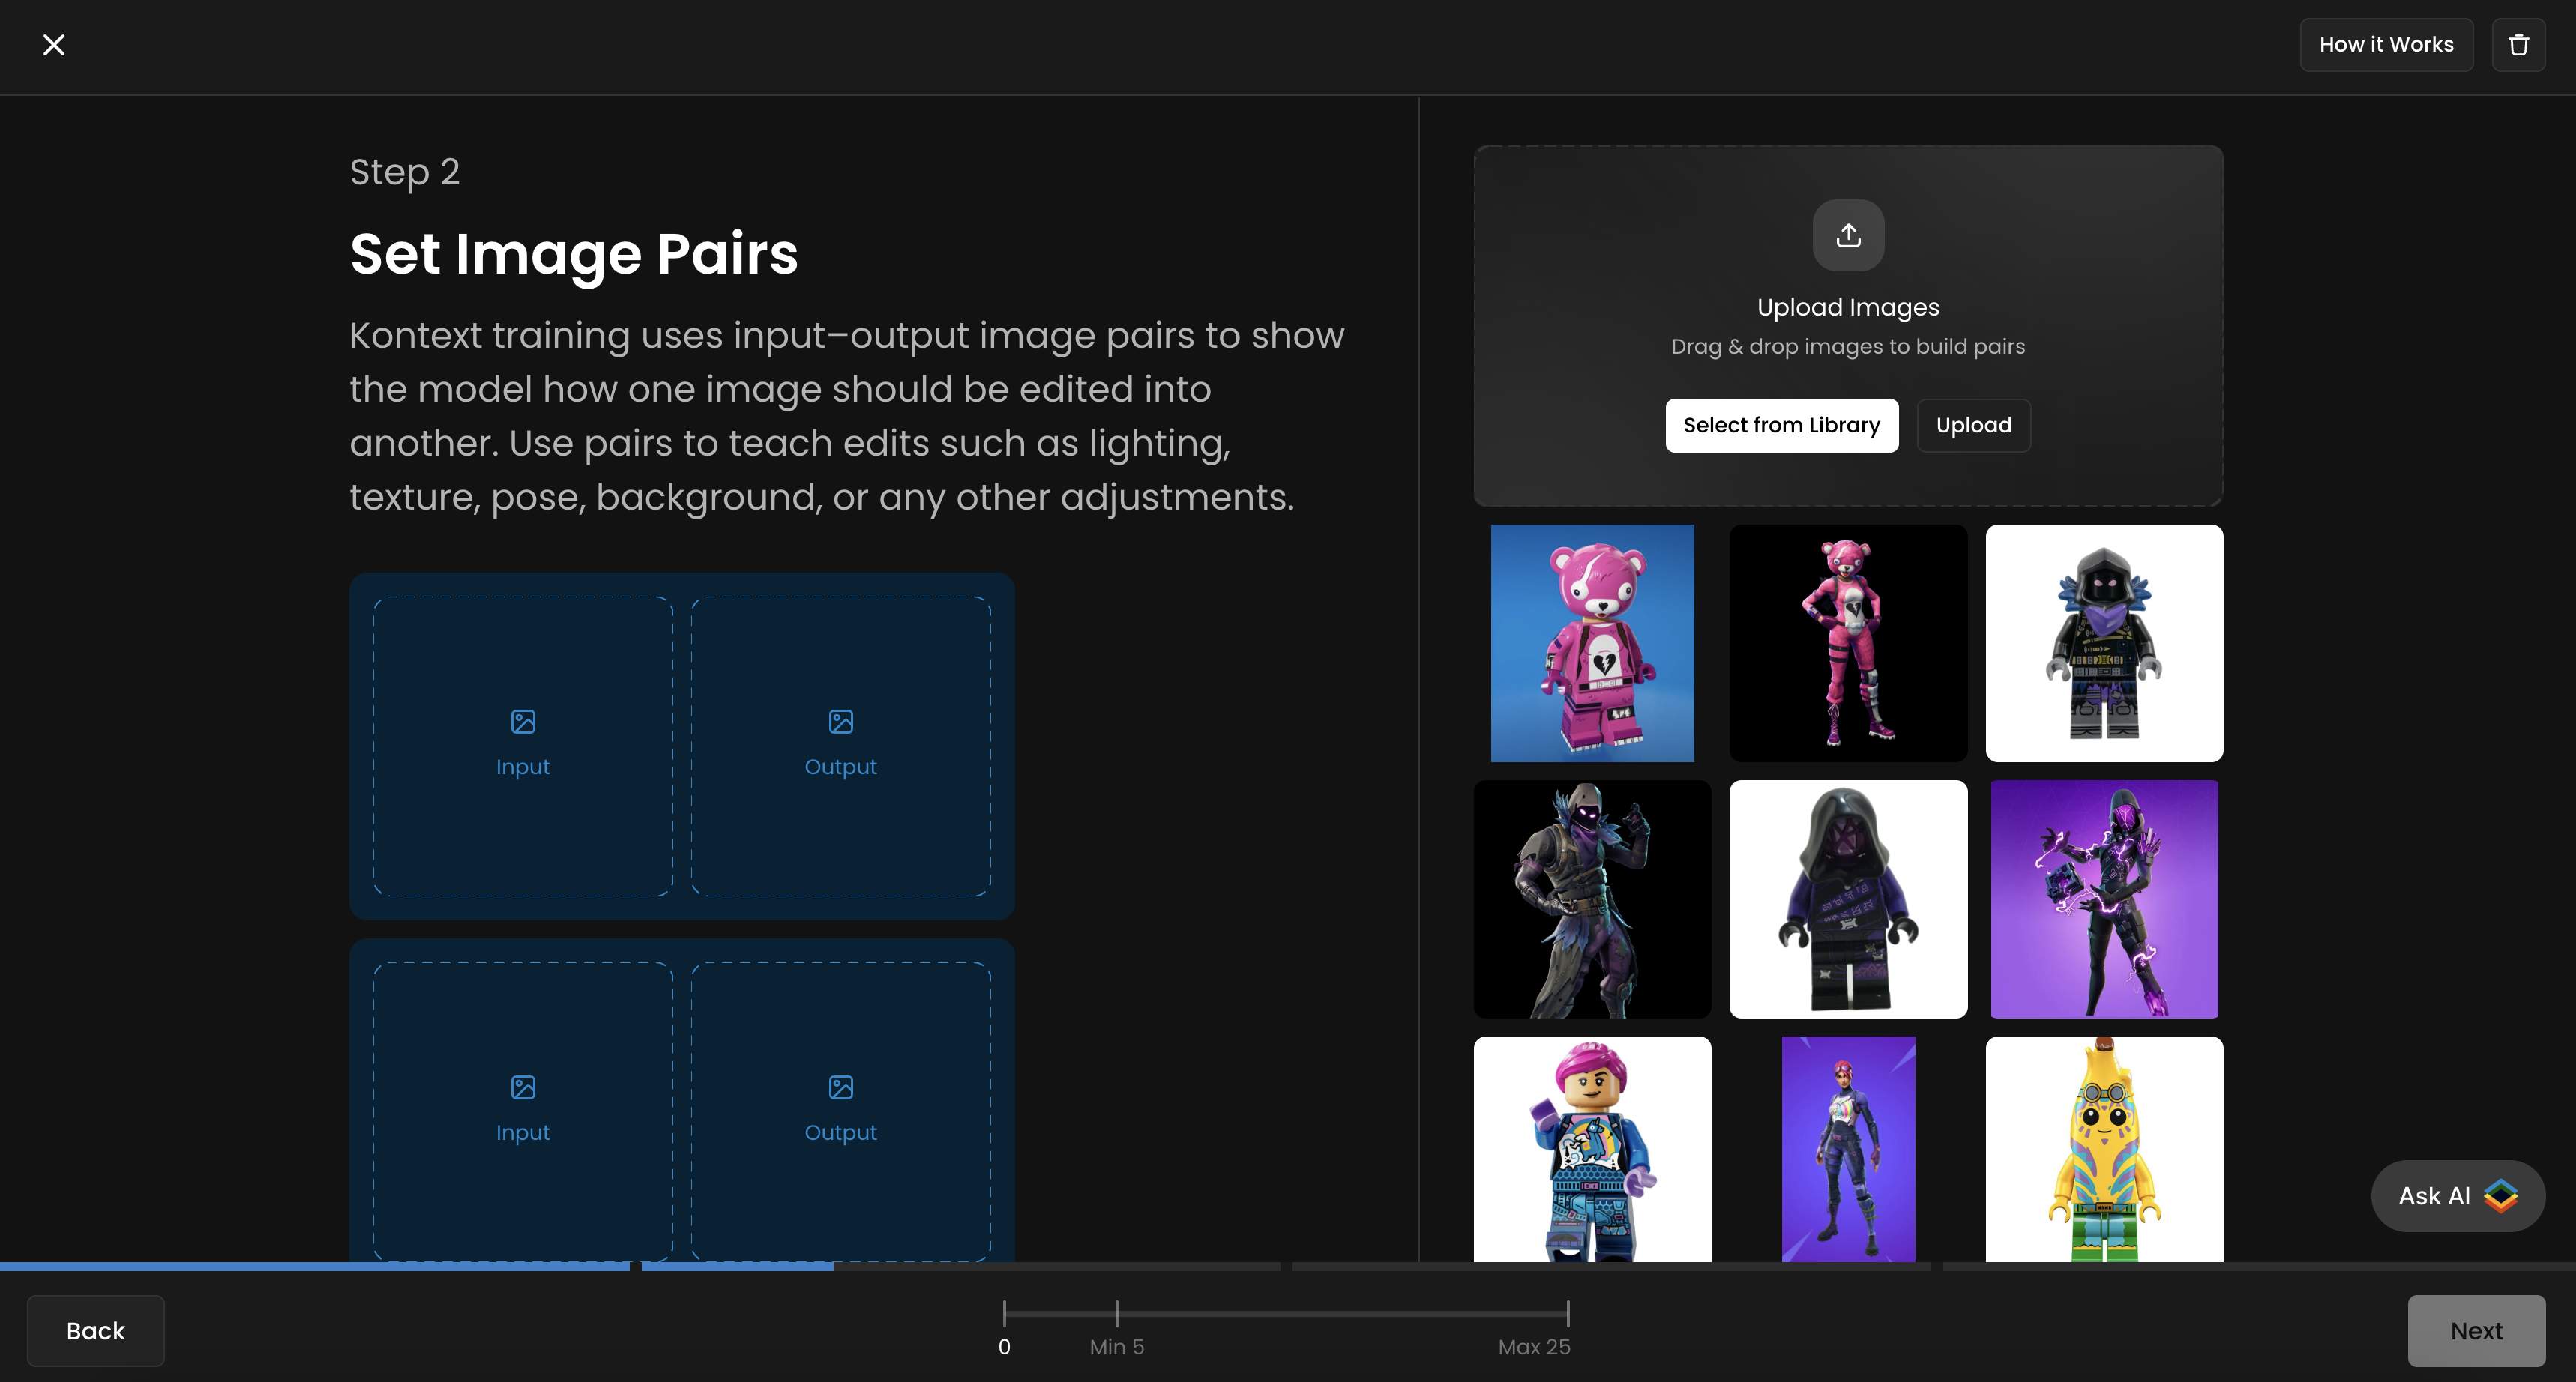The width and height of the screenshot is (2576, 1382).
Task: Proceed with the Next button
Action: 2475,1330
